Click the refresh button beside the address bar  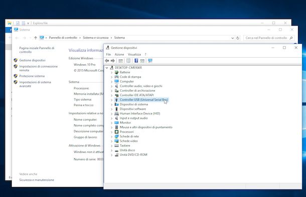(x=238, y=38)
